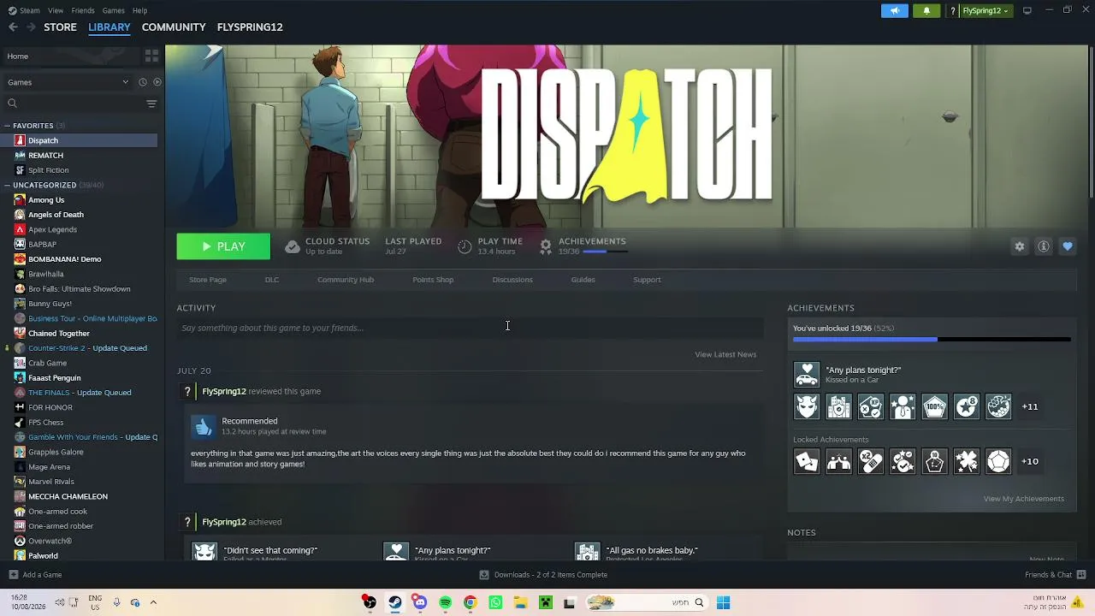This screenshot has width=1095, height=616.
Task: Open Discord from the taskbar
Action: pos(420,602)
